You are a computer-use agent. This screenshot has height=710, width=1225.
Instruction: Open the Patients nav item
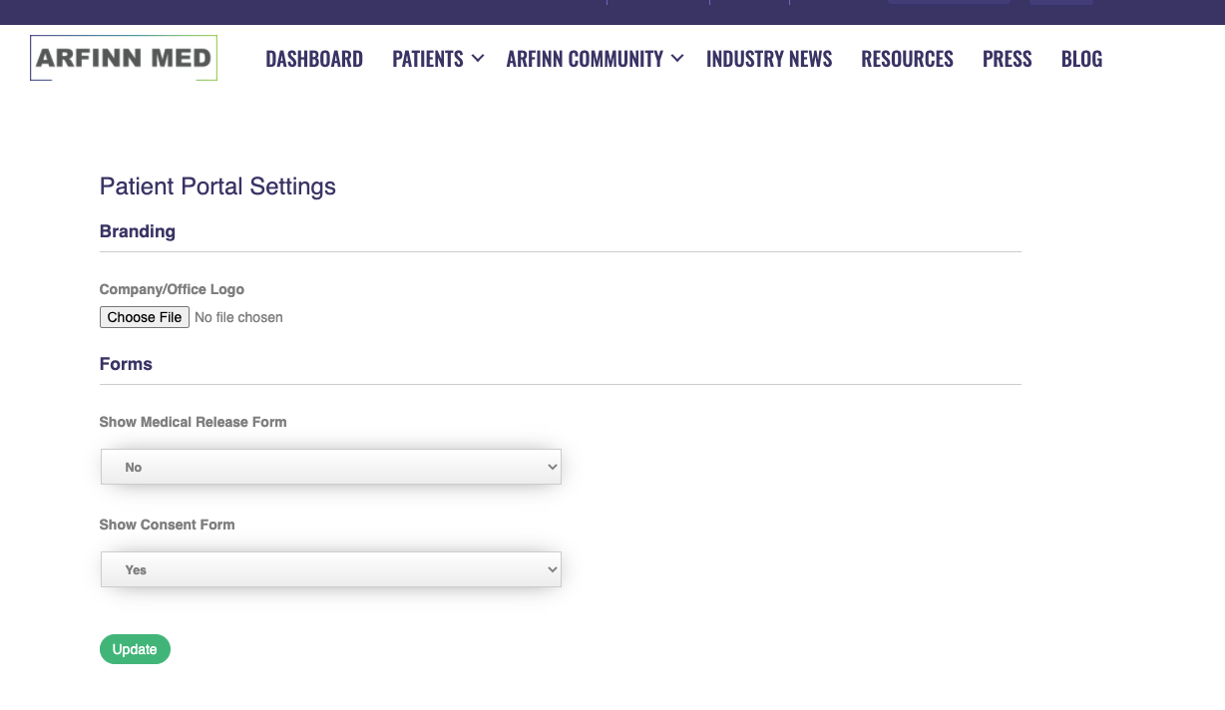point(427,59)
